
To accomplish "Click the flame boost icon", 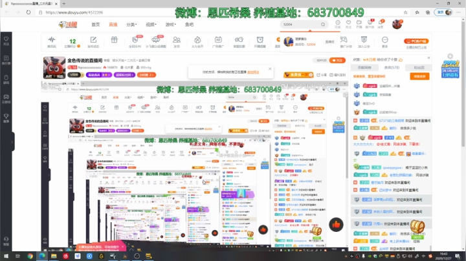I will tap(197, 42).
